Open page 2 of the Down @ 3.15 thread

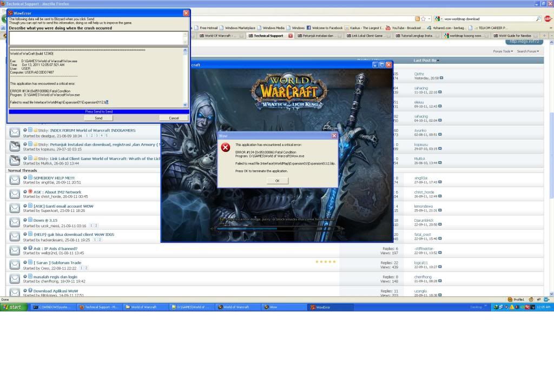point(96,226)
